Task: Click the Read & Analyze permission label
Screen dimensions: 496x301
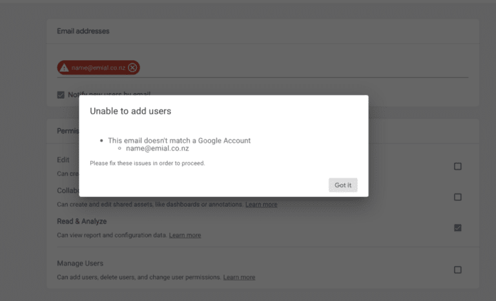Action: pyautogui.click(x=81, y=222)
